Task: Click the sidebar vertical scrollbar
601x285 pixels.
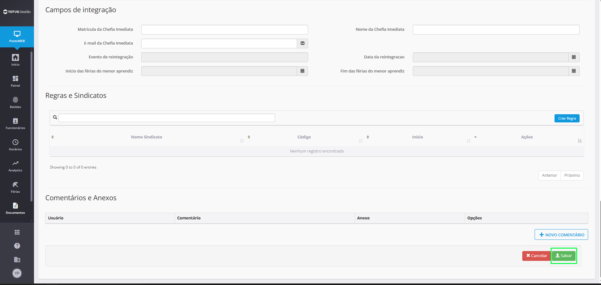Action: pyautogui.click(x=31, y=126)
